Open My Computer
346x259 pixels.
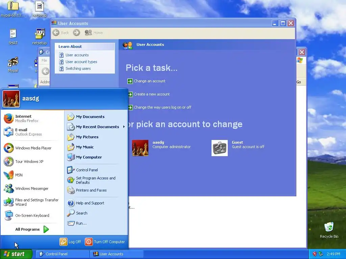(84, 157)
